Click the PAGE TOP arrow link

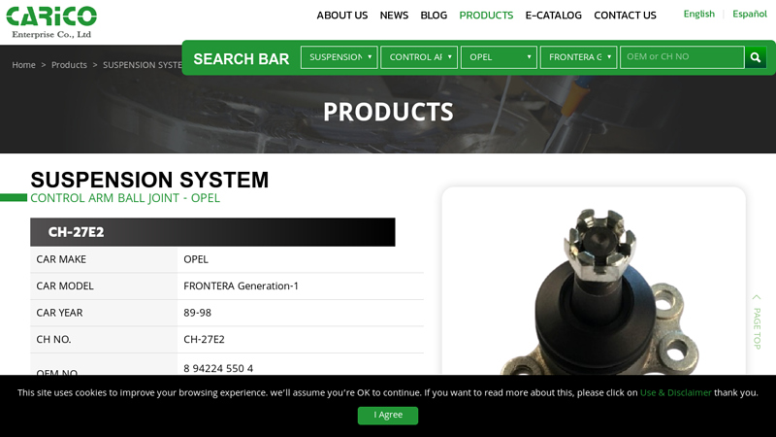[757, 322]
